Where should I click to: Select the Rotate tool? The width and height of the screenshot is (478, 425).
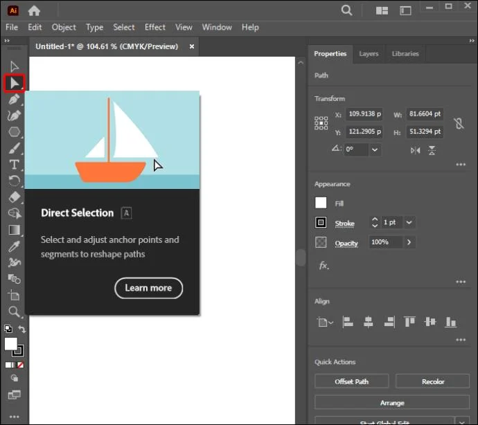point(14,181)
